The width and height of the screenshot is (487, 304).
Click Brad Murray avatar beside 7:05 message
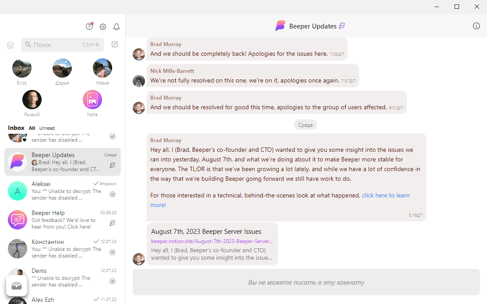[x=139, y=54]
